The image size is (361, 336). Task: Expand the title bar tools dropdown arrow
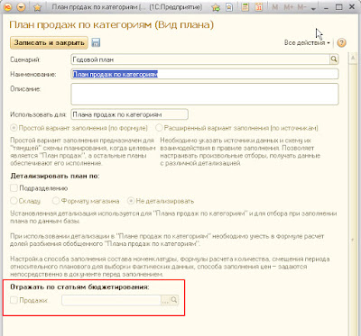point(313,9)
